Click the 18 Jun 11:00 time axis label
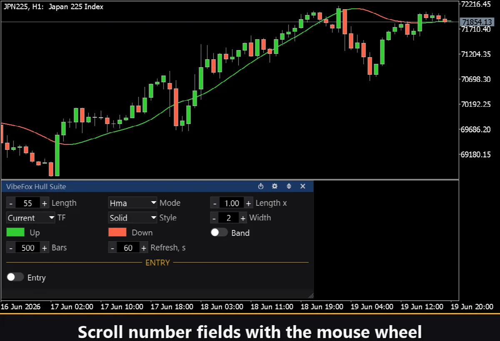 pos(272,307)
